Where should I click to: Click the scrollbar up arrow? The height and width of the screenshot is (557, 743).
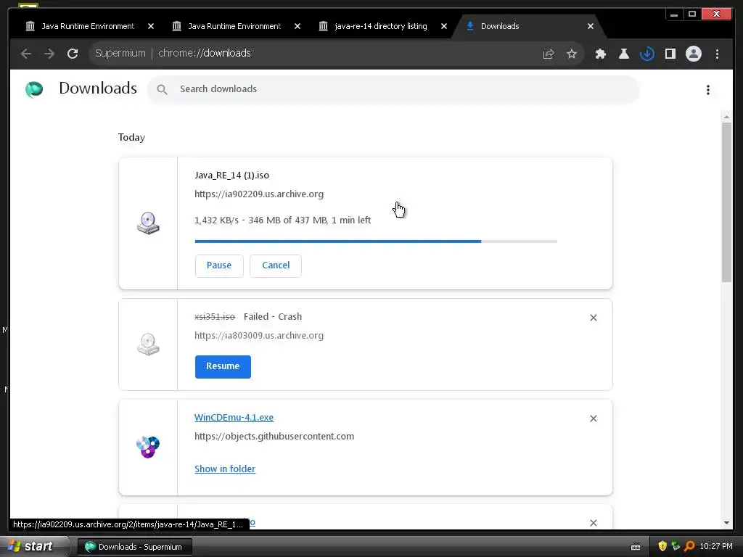point(726,117)
